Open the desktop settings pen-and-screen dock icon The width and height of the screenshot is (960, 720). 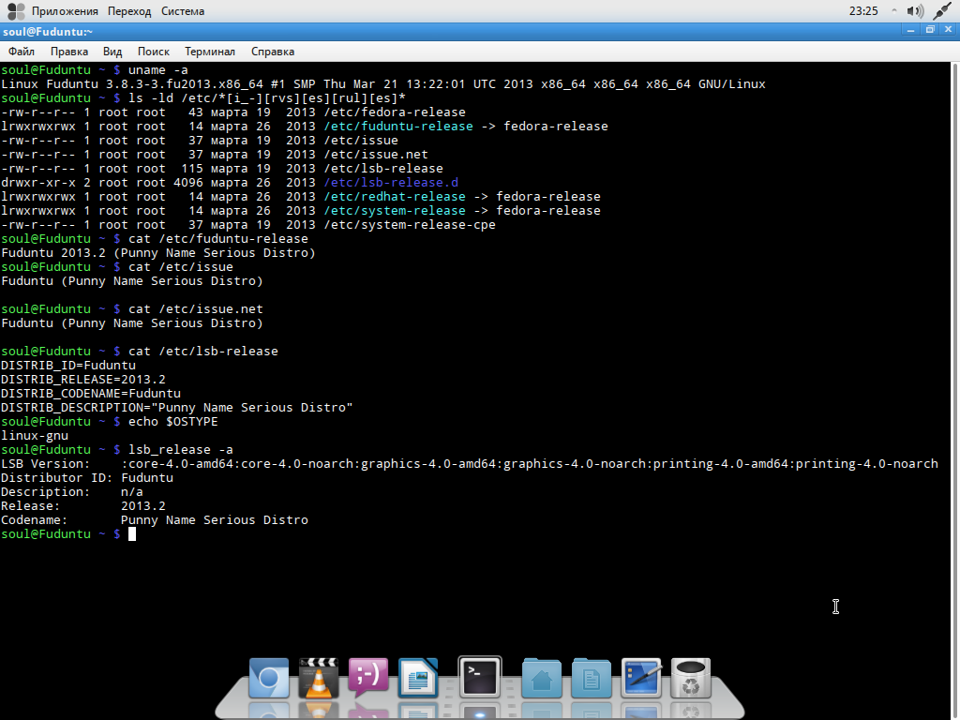click(641, 679)
